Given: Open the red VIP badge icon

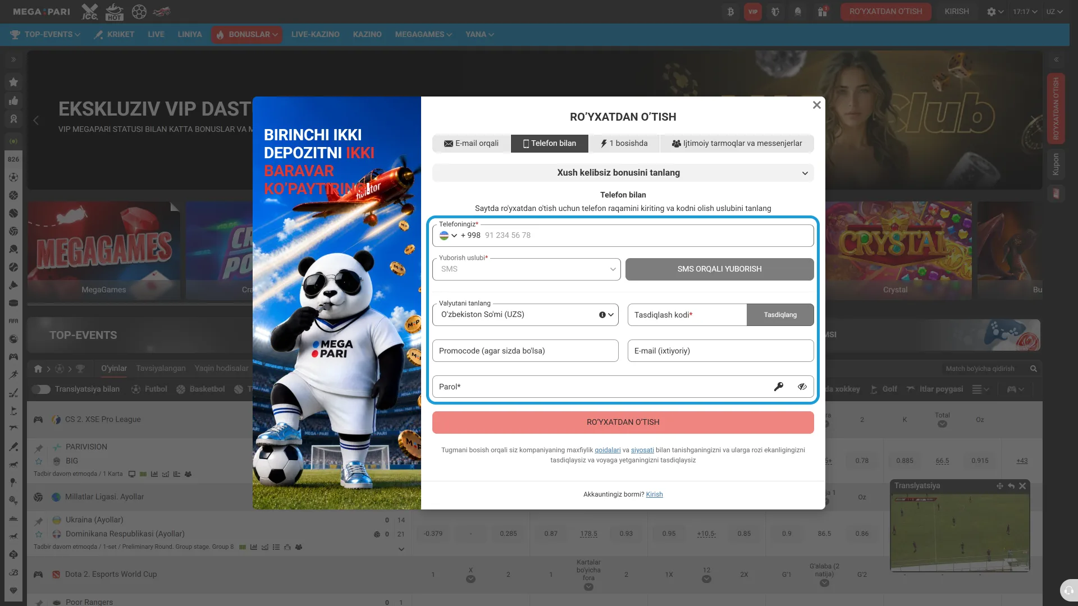Looking at the screenshot, I should pos(753,12).
